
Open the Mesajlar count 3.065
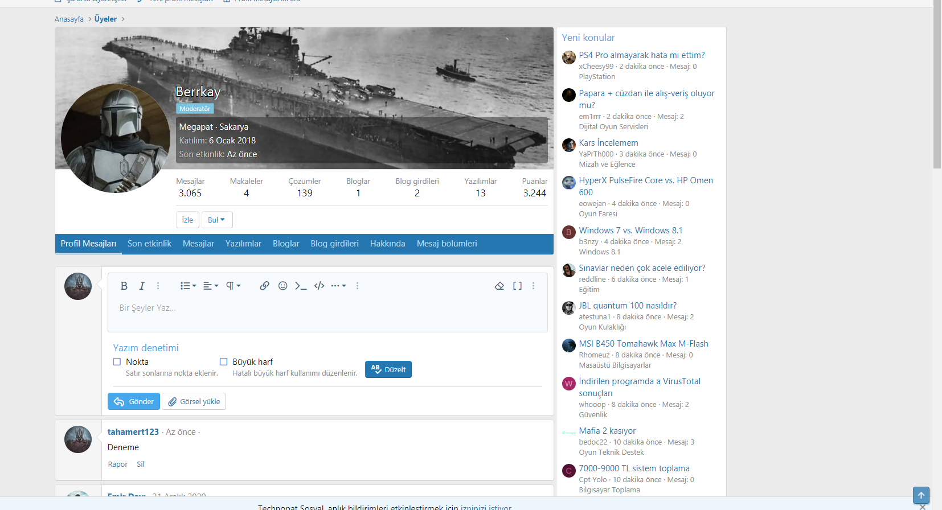190,193
